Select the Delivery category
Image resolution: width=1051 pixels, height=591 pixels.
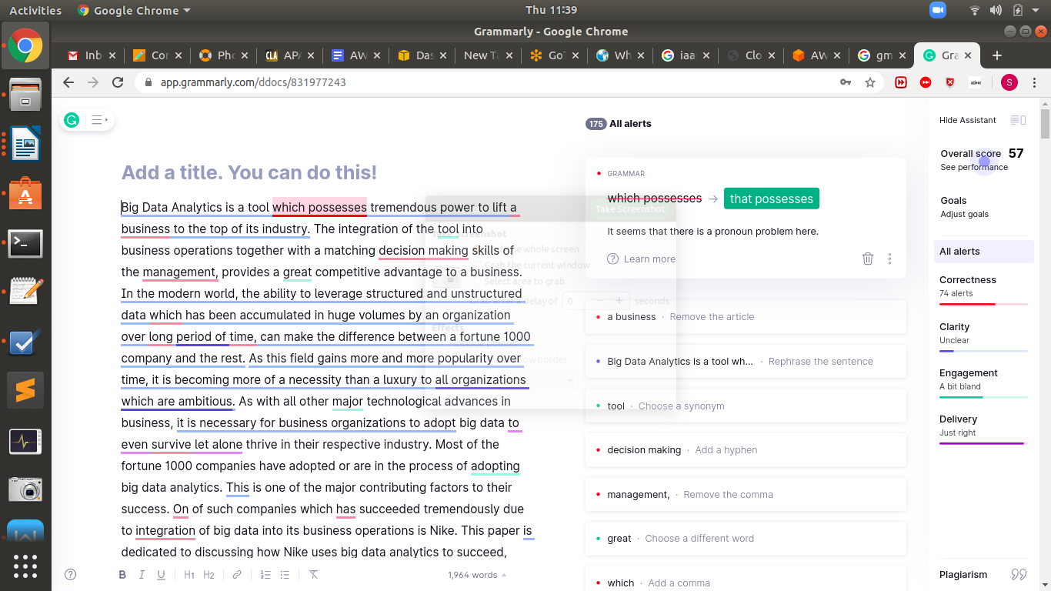[983, 427]
